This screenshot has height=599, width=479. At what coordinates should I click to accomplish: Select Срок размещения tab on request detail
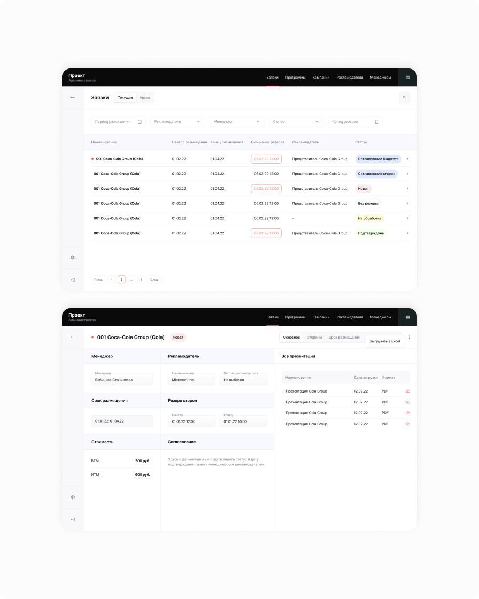[x=344, y=337]
